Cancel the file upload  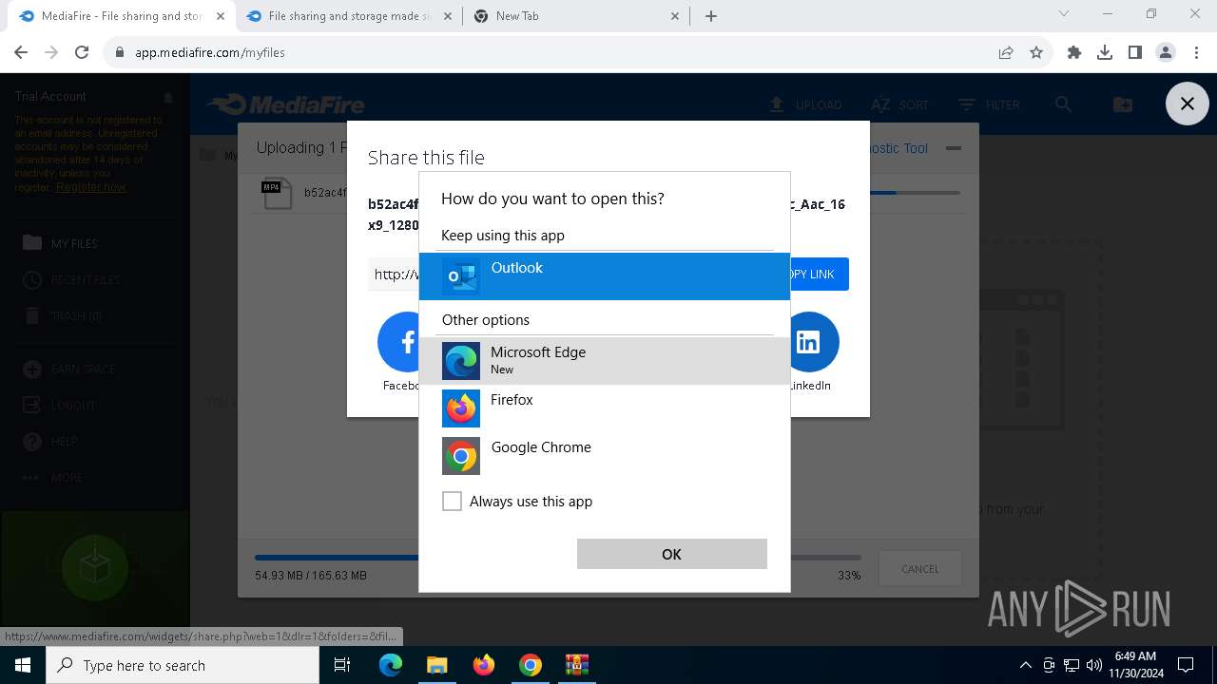click(919, 569)
